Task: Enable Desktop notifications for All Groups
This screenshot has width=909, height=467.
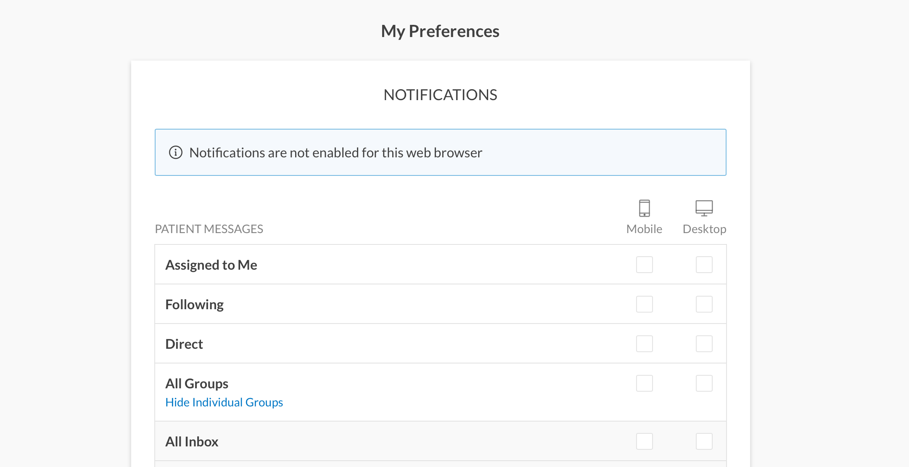Action: pyautogui.click(x=704, y=383)
